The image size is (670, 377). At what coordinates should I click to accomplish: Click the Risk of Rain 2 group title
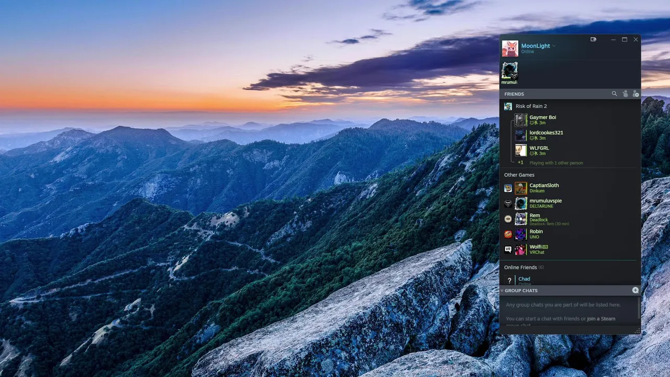531,106
